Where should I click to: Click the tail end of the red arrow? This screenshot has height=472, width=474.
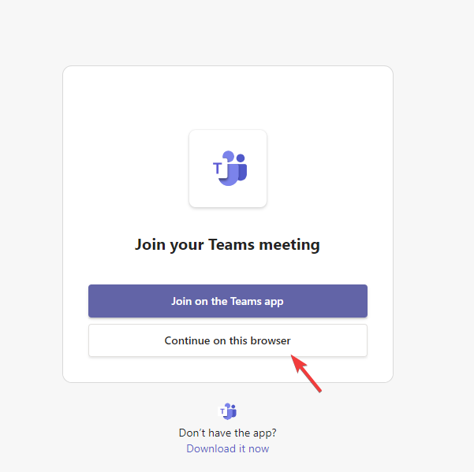(x=320, y=391)
